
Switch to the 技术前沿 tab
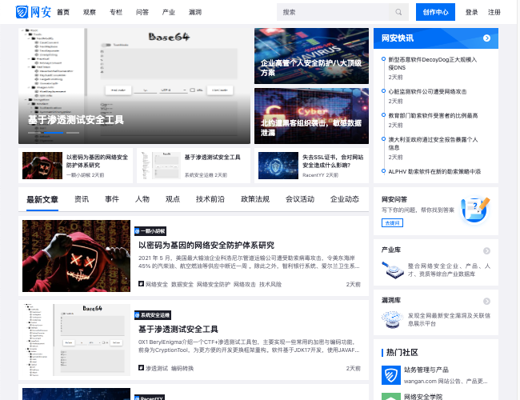(210, 199)
